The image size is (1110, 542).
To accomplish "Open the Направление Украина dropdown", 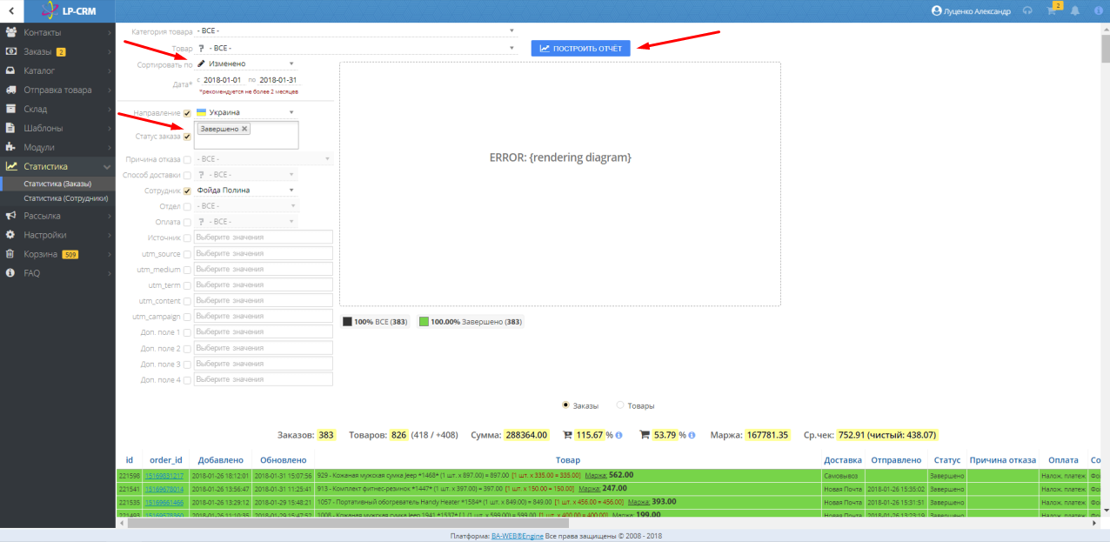I will click(x=246, y=112).
